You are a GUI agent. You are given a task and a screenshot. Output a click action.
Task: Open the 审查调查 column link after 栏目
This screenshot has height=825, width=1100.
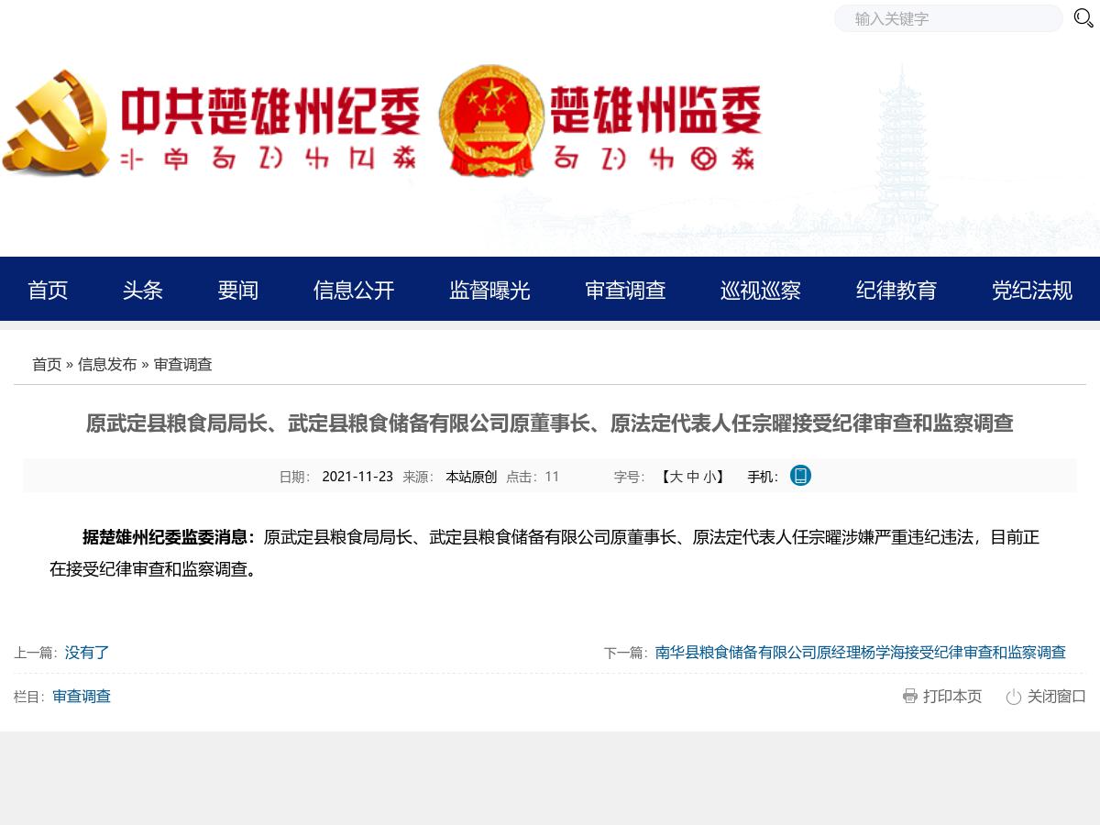(x=82, y=697)
